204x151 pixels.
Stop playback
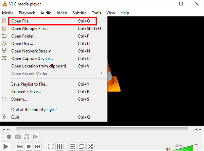29,147
